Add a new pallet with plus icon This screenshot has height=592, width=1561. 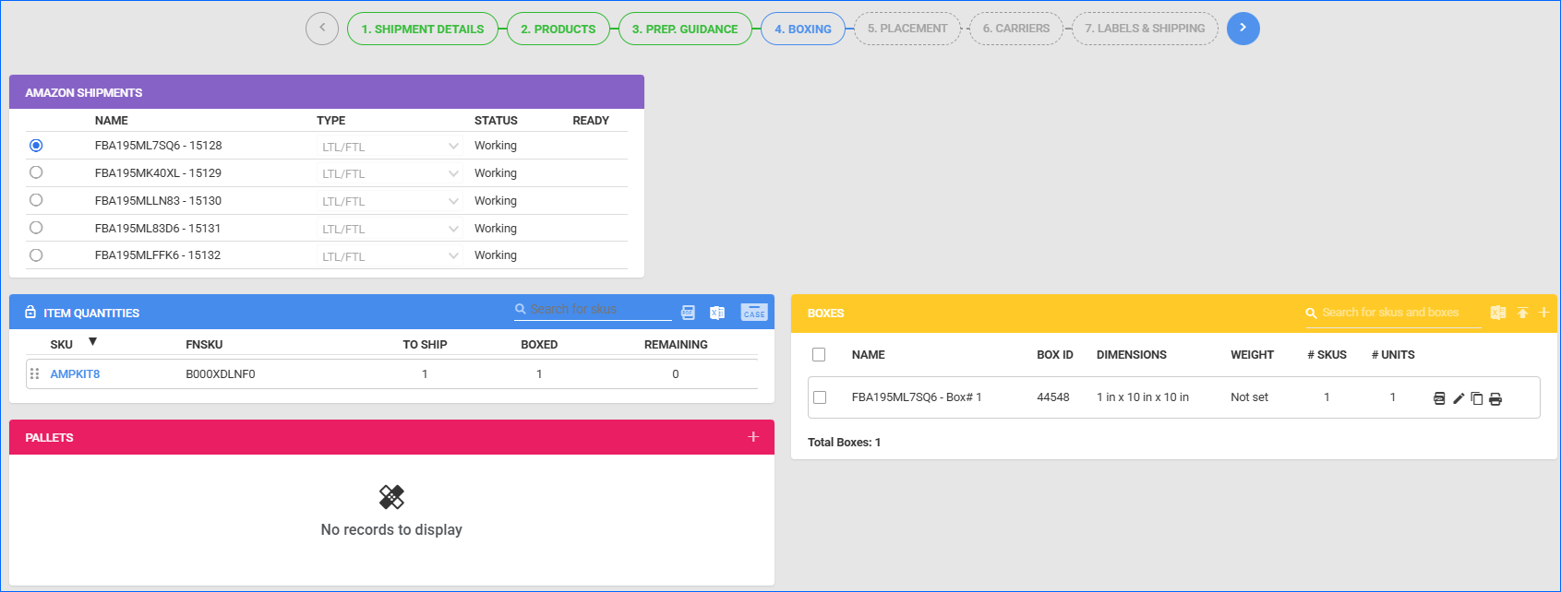pos(753,437)
